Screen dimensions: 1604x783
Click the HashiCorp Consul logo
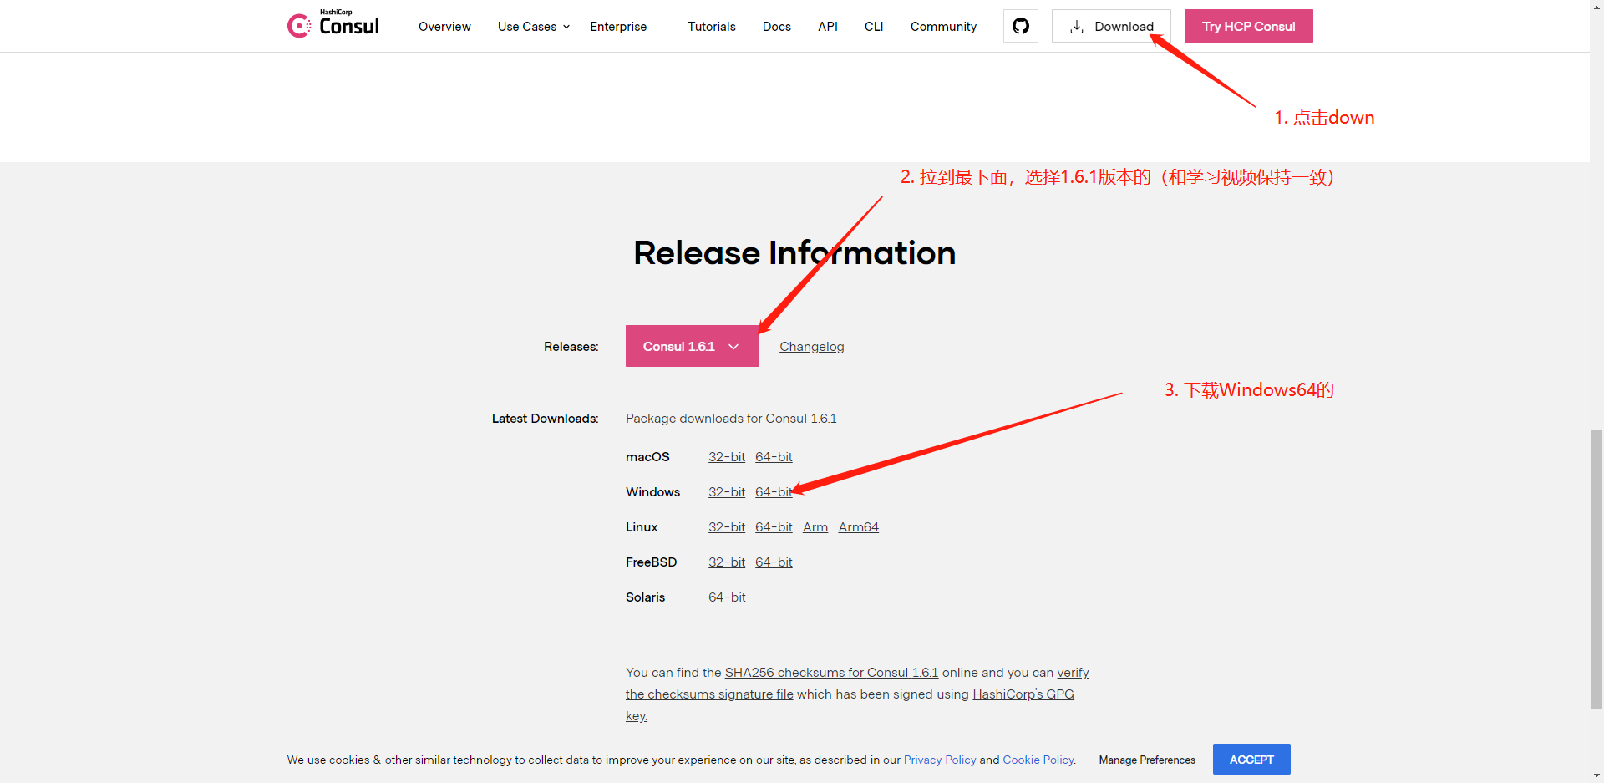(x=333, y=25)
